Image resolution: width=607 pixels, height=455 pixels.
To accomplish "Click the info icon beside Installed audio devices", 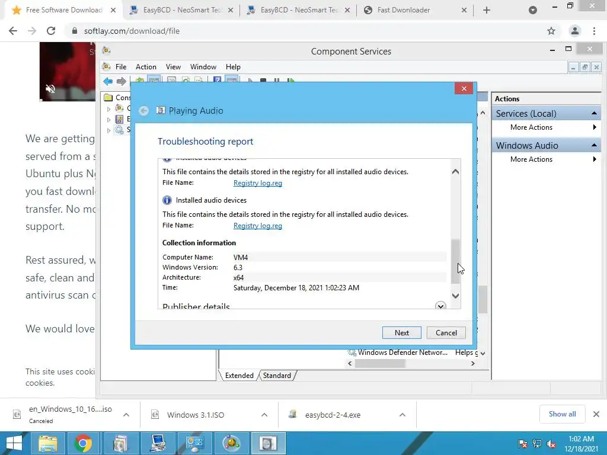I will pos(167,200).
